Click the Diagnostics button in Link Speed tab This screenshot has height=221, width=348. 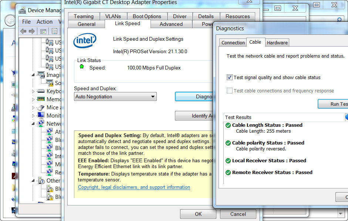point(194,96)
